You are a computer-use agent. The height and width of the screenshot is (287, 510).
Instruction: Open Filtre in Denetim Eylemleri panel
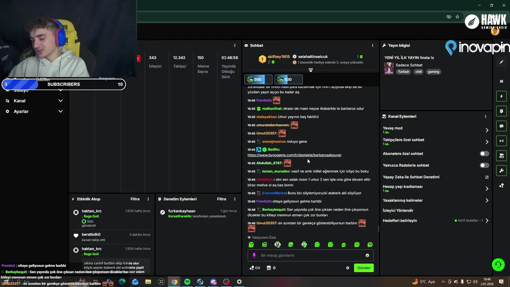tap(222, 199)
